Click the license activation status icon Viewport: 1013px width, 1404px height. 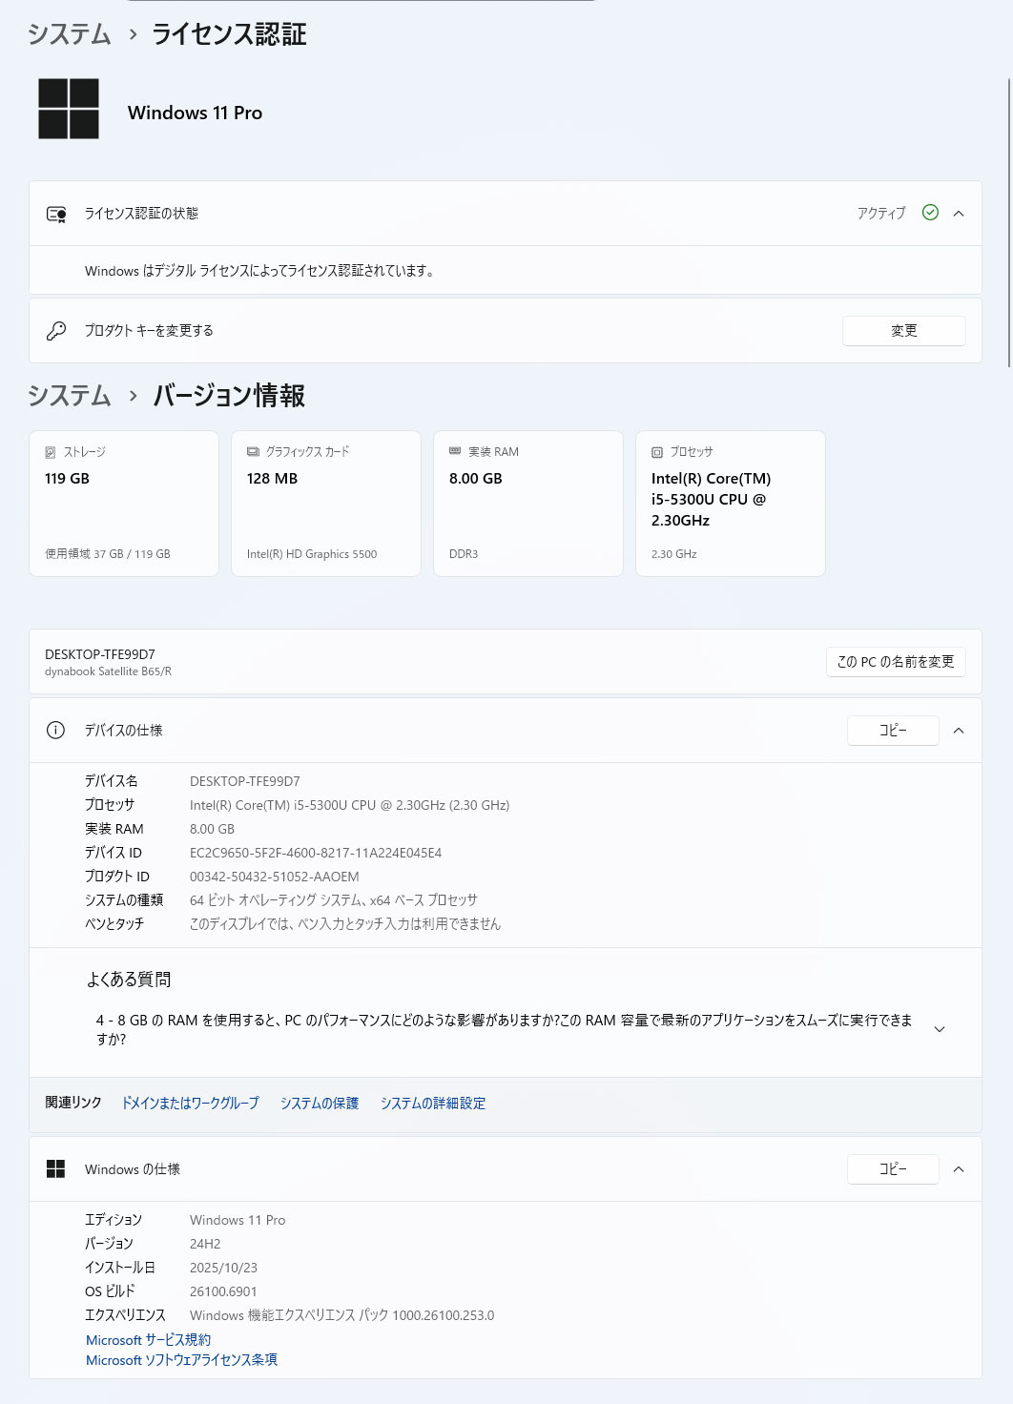(56, 214)
